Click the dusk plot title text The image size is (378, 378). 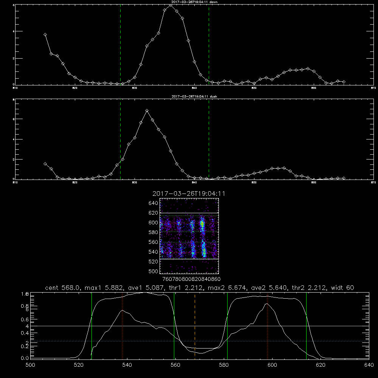(194, 96)
